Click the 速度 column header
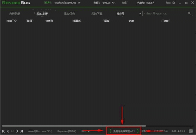Screen dimensions: 196x135 point(166,21)
